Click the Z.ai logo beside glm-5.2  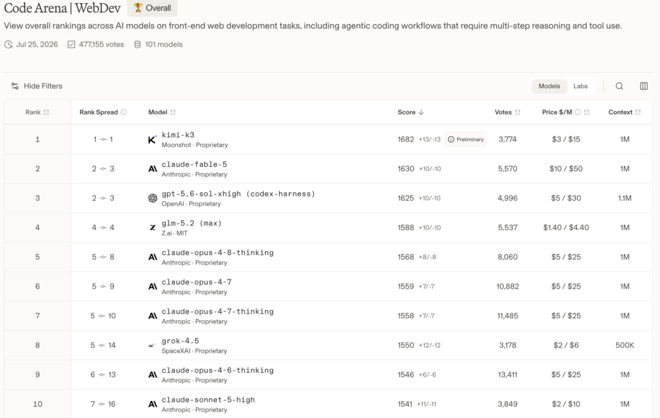(x=152, y=227)
